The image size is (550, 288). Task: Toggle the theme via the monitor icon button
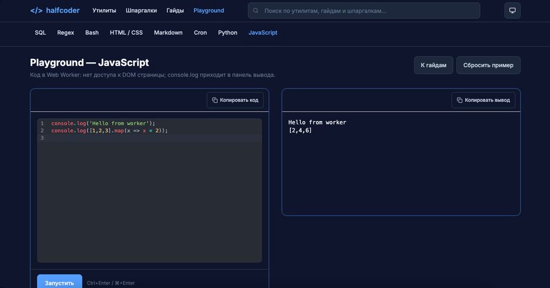tap(512, 11)
